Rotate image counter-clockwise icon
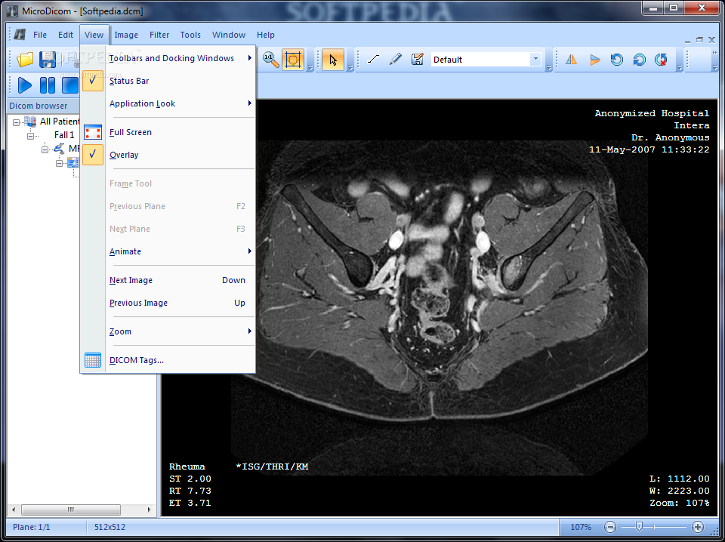725x542 pixels. click(617, 60)
